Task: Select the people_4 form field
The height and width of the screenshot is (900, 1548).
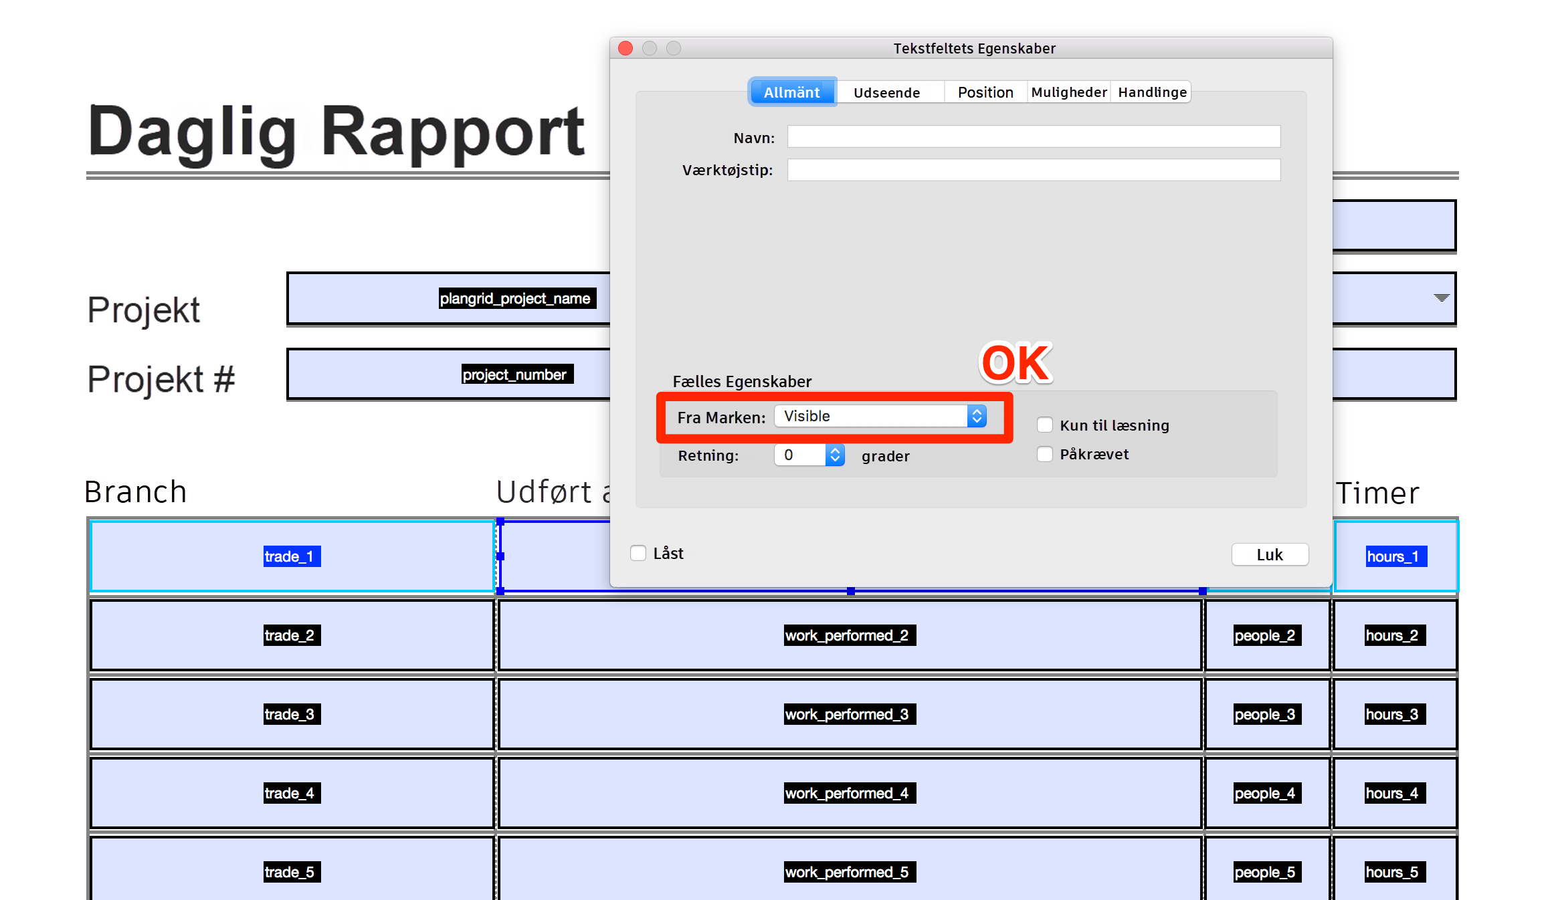Action: pos(1266,793)
